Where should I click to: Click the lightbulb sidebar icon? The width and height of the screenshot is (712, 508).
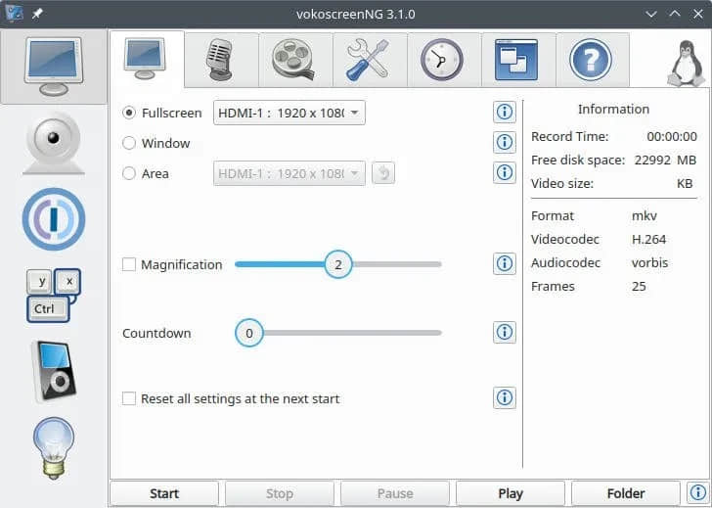point(54,447)
